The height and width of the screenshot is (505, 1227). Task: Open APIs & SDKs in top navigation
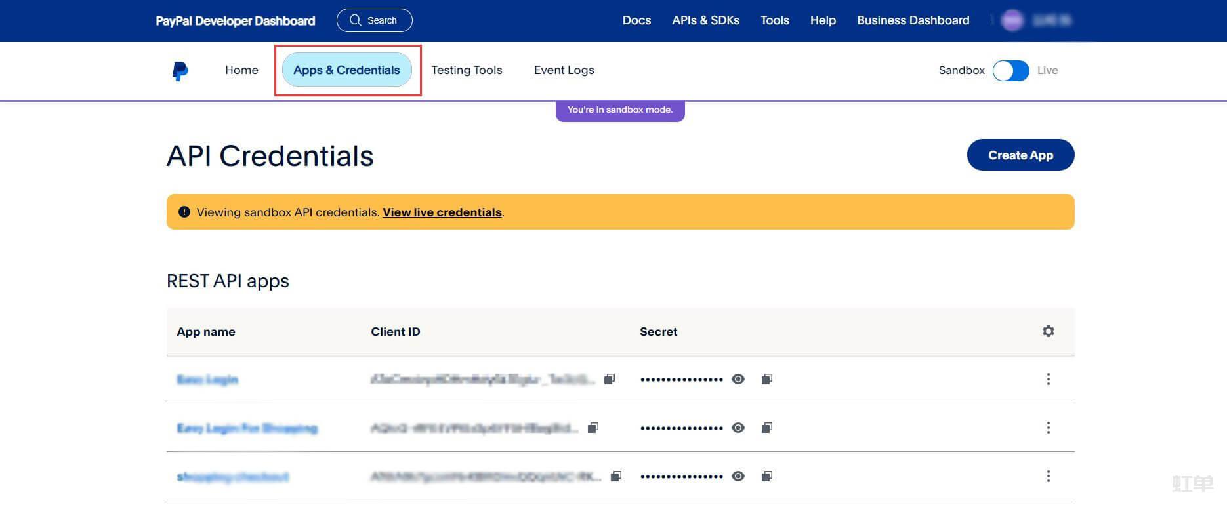[705, 20]
